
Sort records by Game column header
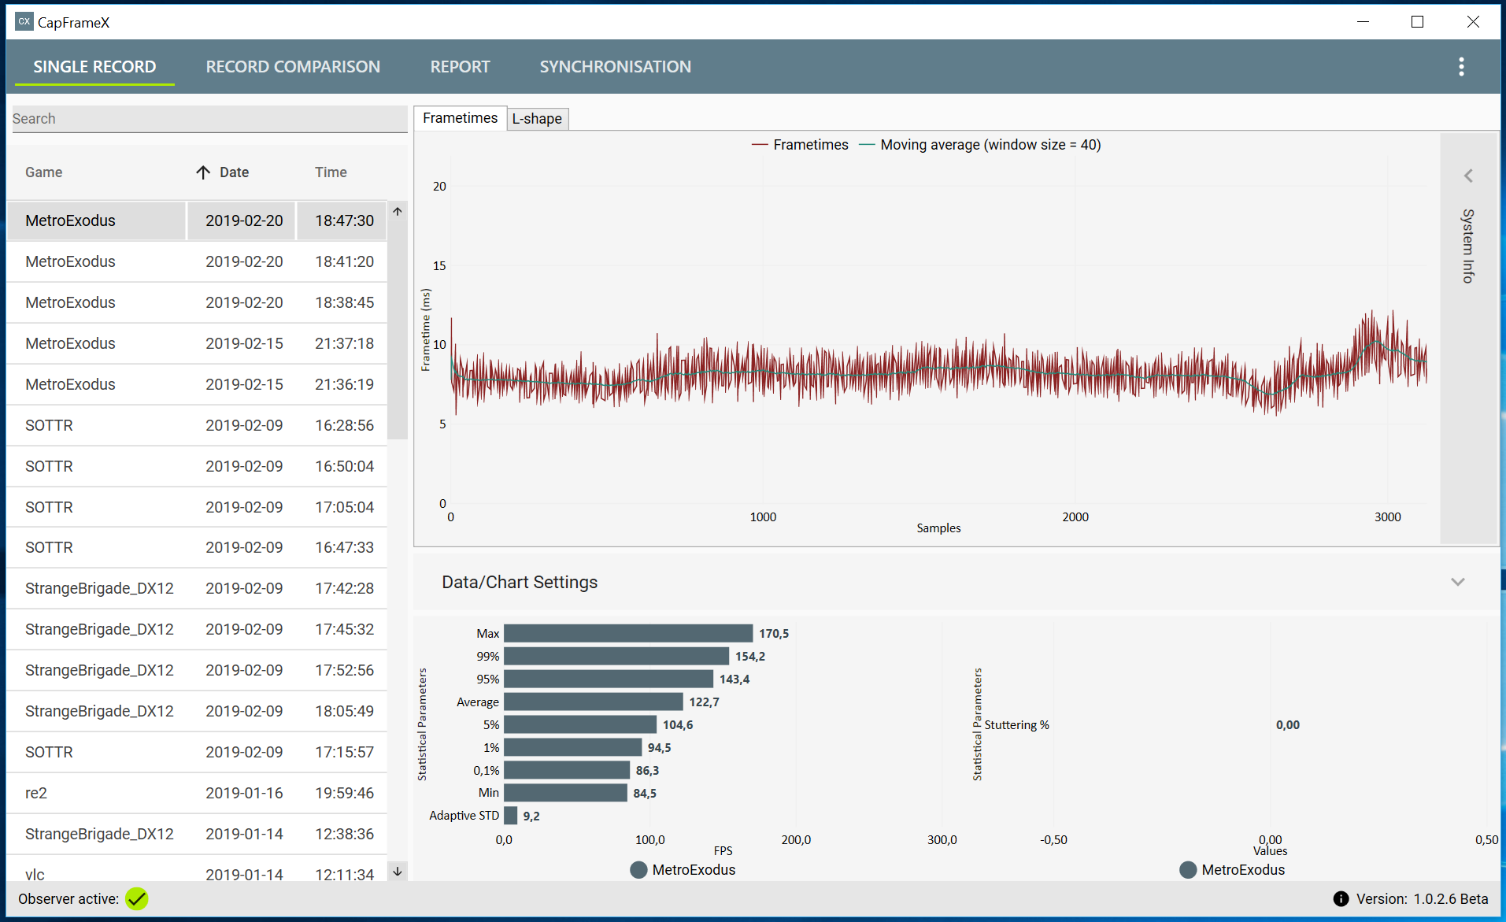tap(43, 172)
